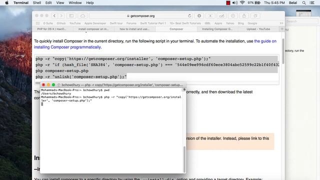Click the Safari page vertical scrollbar
The height and width of the screenshot is (180, 320).
tap(283, 51)
